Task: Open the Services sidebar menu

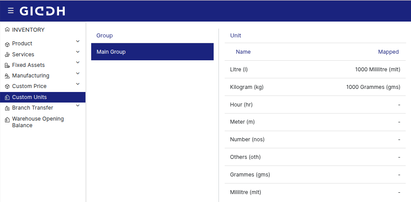Action: [43, 55]
